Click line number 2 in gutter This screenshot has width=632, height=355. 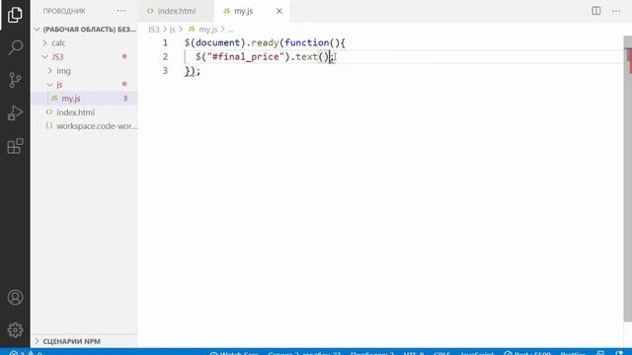[165, 57]
